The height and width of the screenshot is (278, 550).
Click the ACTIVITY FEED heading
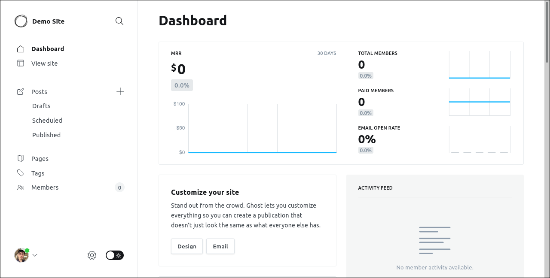pyautogui.click(x=375, y=188)
